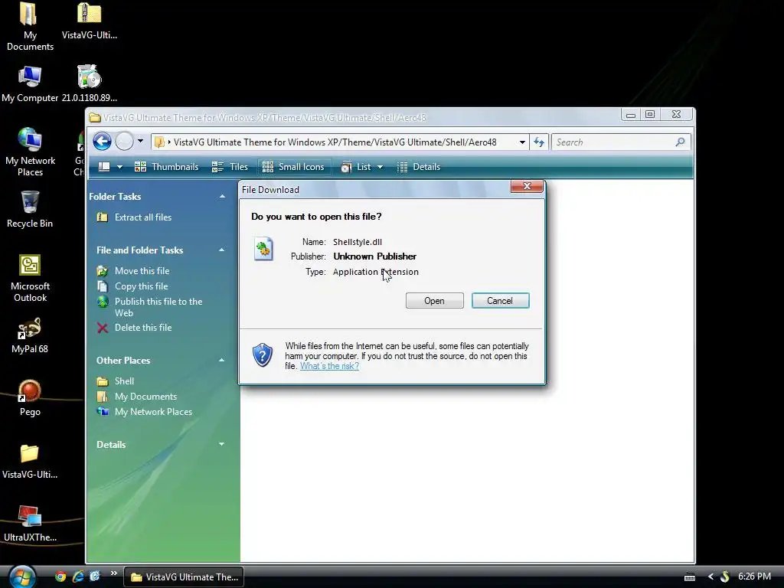
Task: Select Recycle Bin desktop icon
Action: point(30,209)
